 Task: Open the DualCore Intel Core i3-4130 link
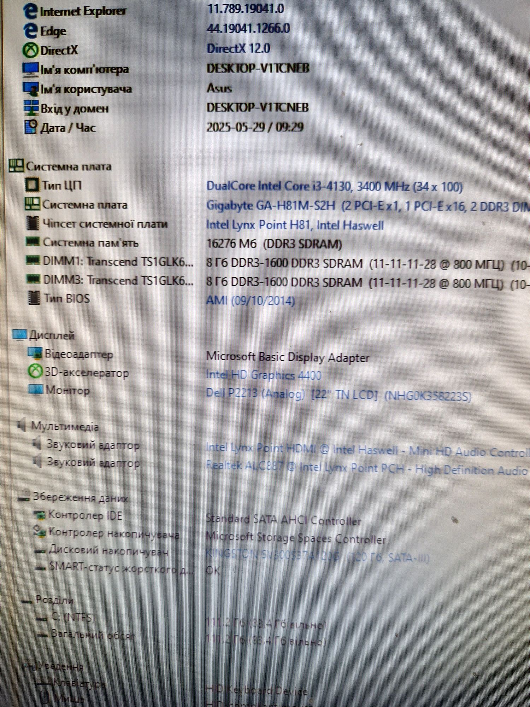point(334,186)
